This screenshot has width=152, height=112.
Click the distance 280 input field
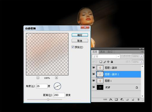[x=59, y=95]
